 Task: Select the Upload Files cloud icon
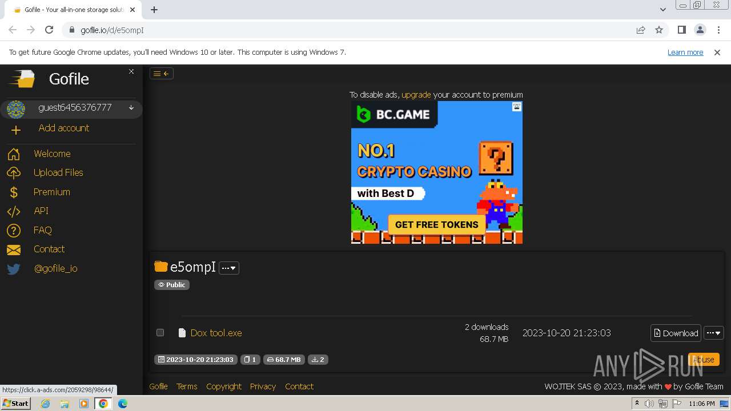(x=14, y=173)
